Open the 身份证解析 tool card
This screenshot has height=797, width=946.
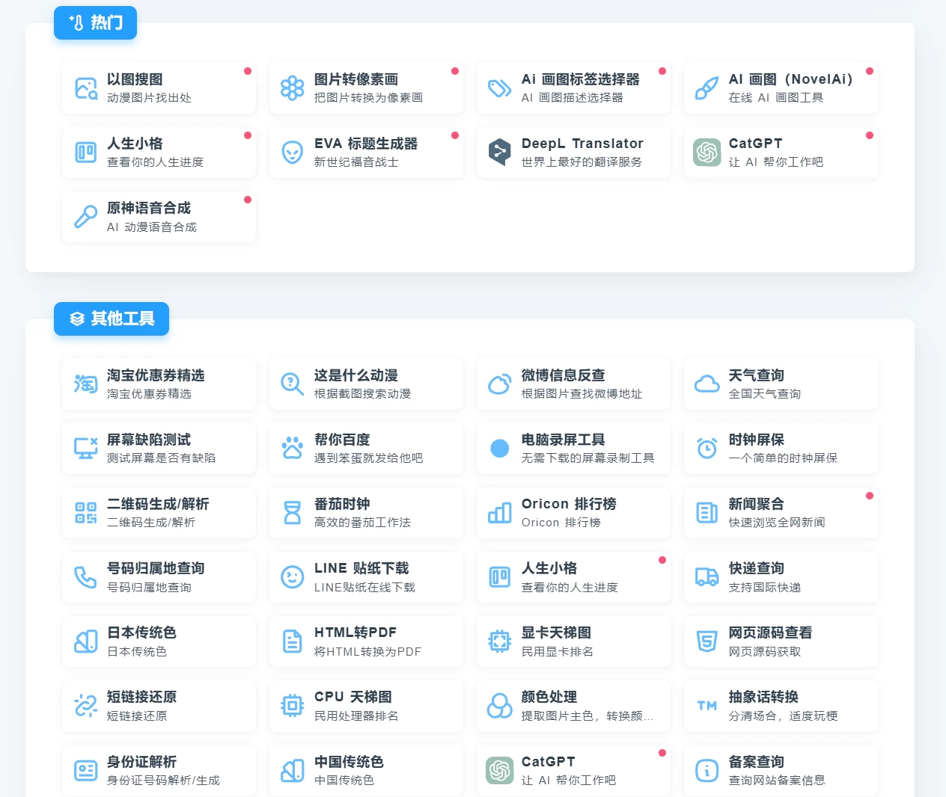(159, 770)
